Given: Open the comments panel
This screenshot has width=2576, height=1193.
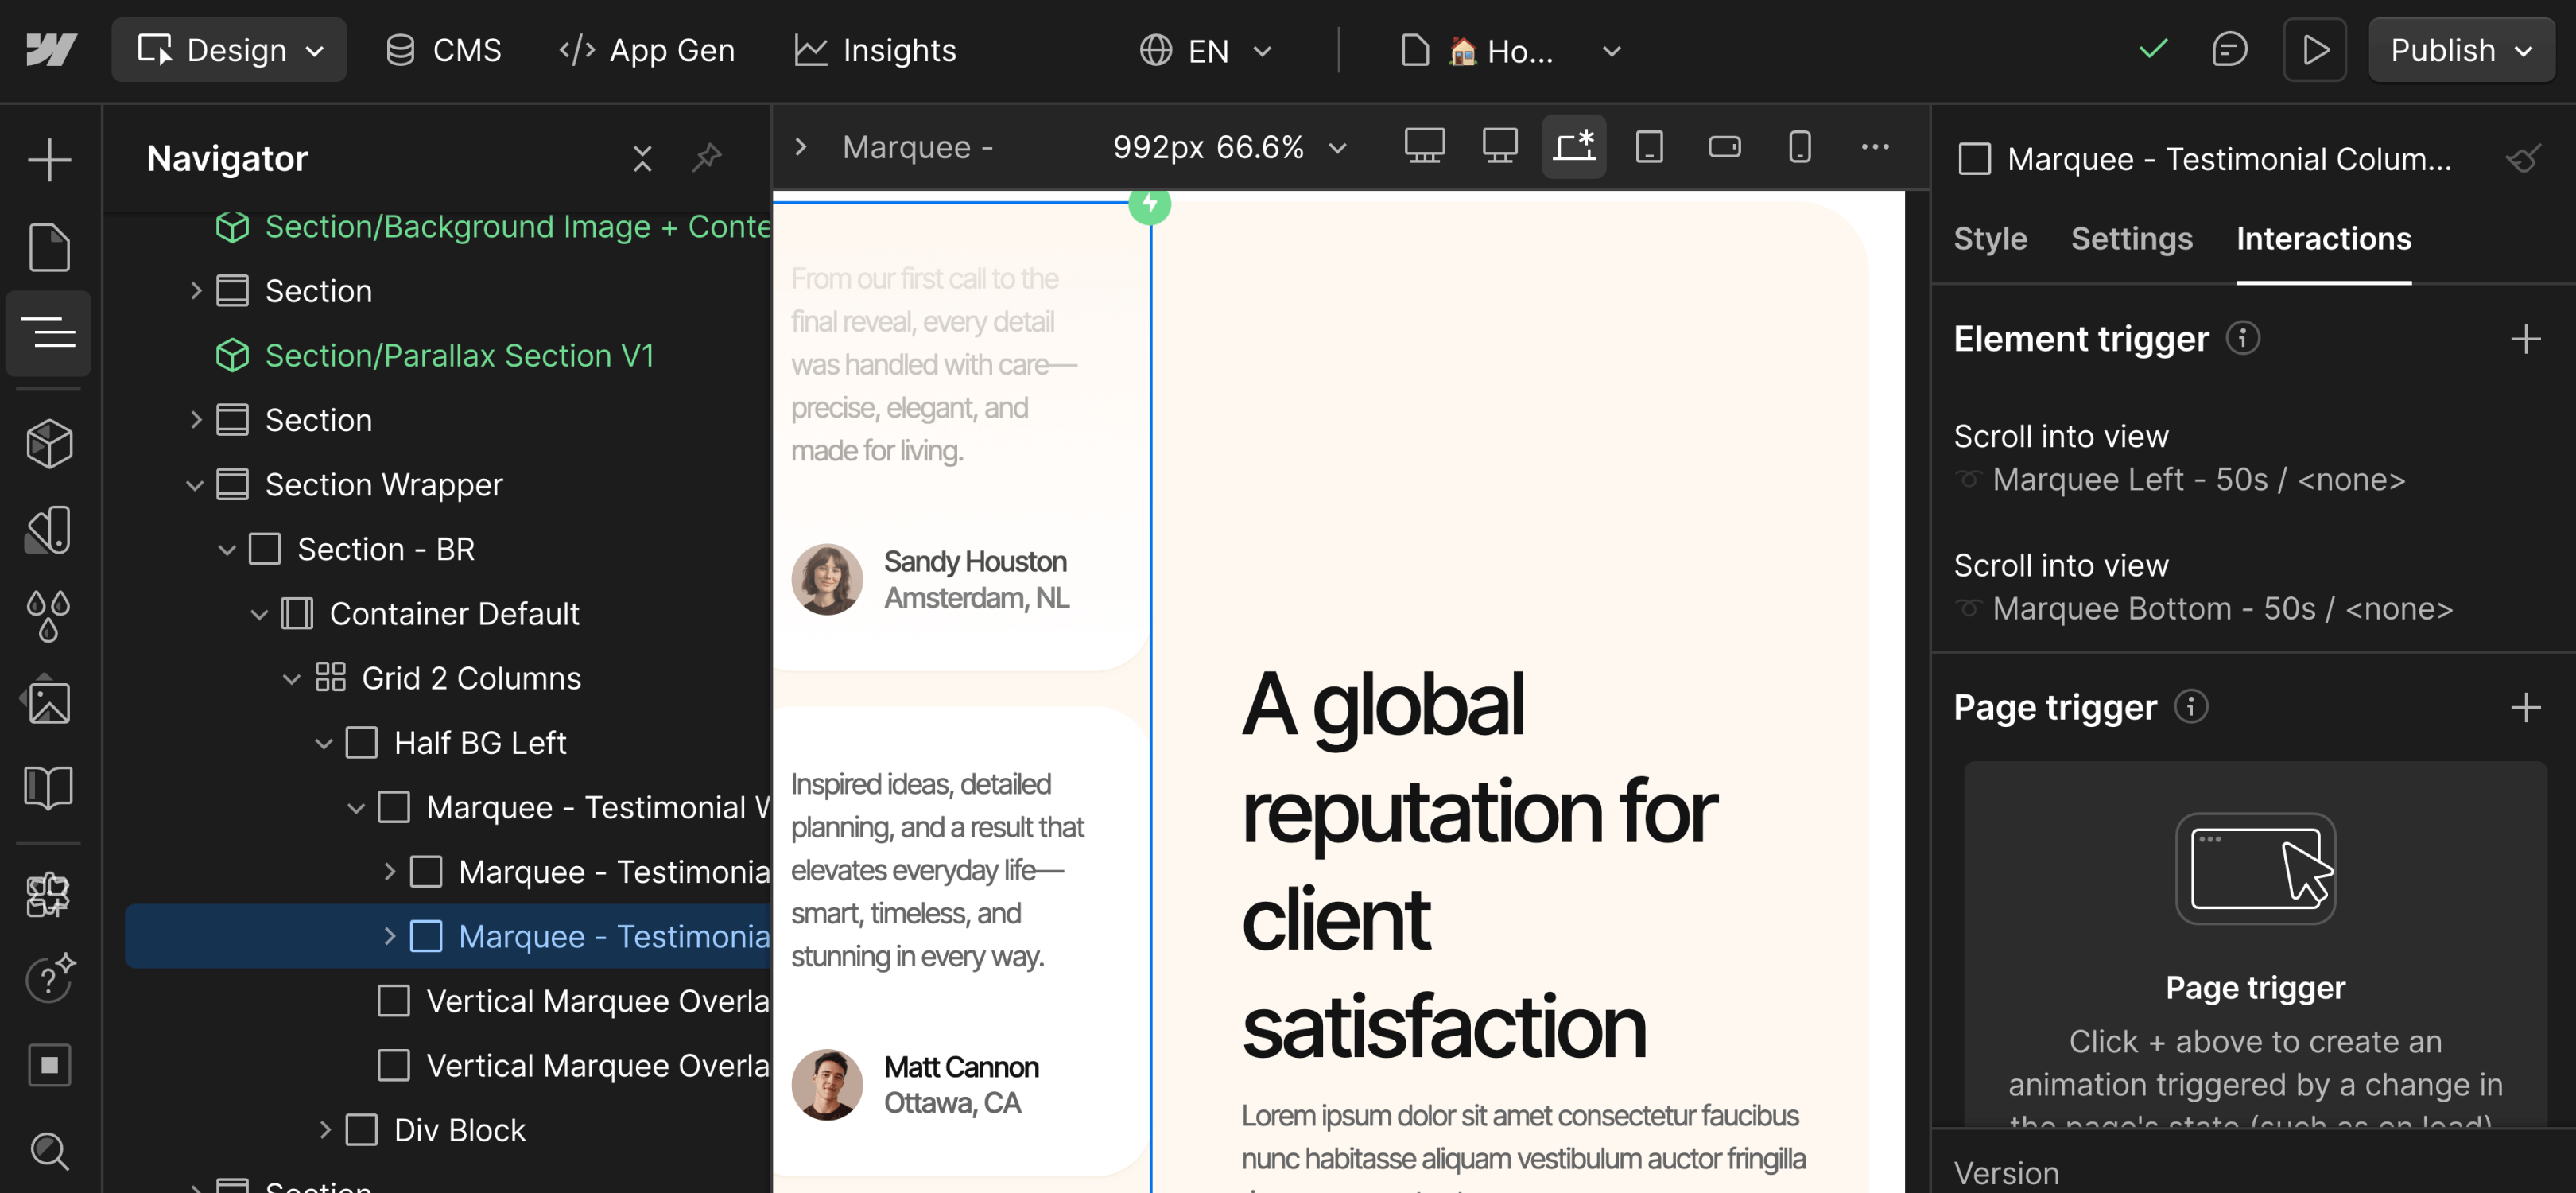Looking at the screenshot, I should click(2229, 49).
